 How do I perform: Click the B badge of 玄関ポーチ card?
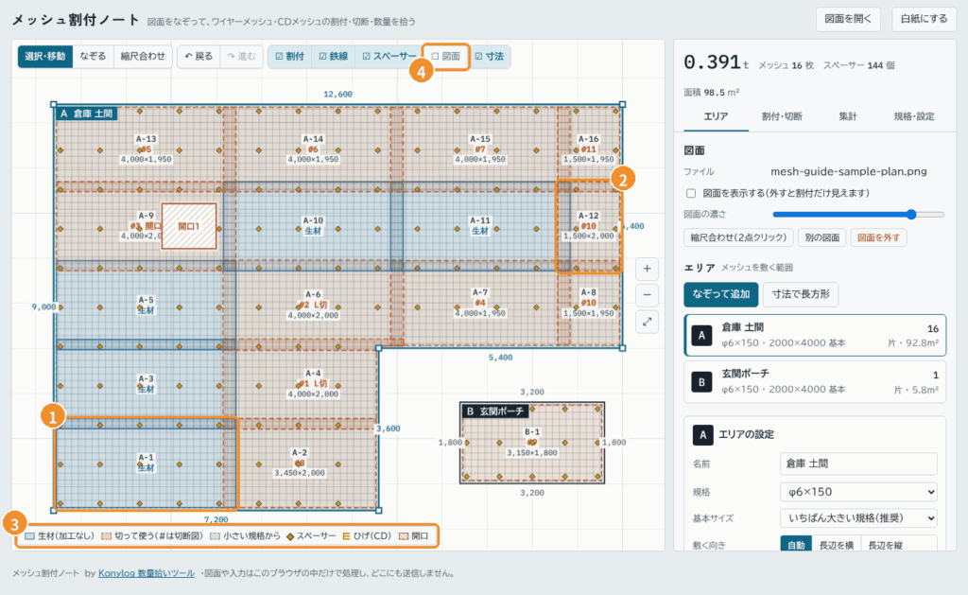[701, 382]
